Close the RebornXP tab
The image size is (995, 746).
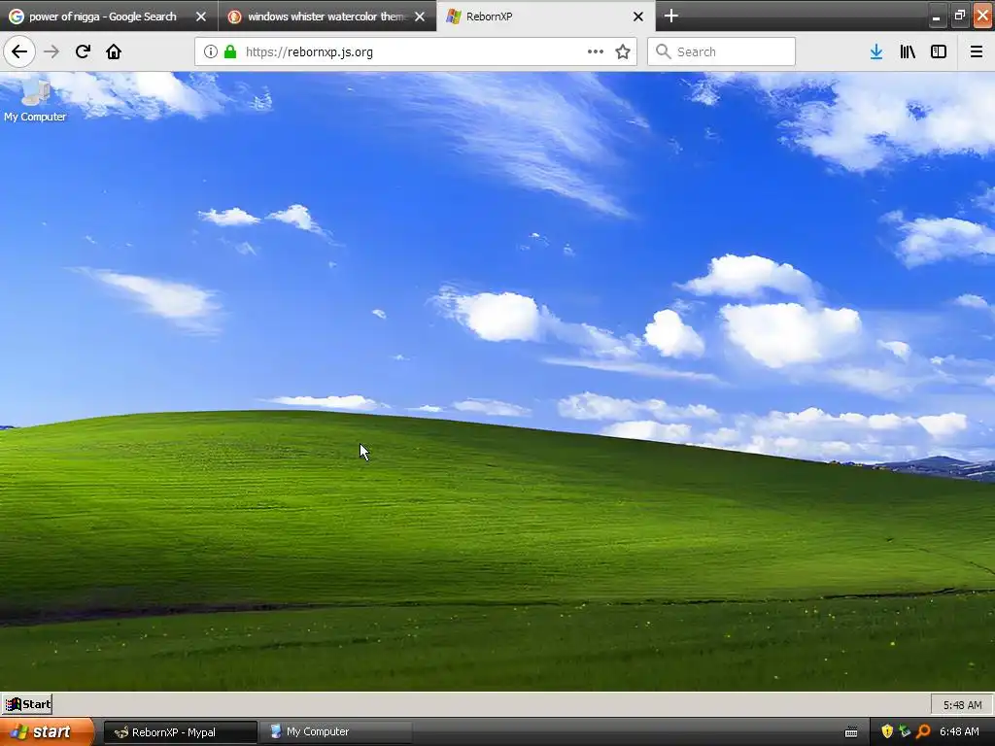coord(638,17)
